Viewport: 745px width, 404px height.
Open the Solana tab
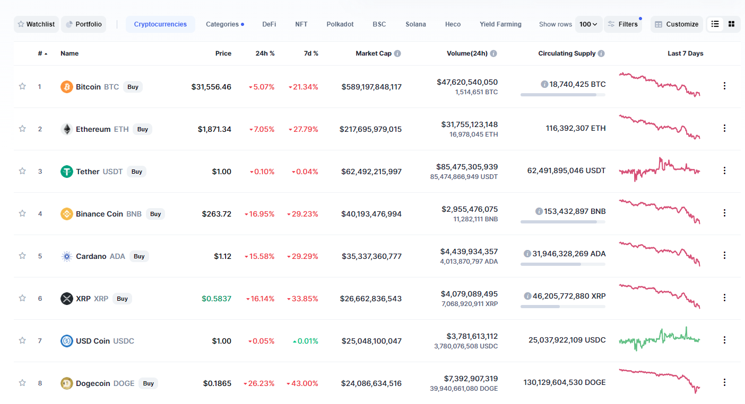pyautogui.click(x=415, y=24)
